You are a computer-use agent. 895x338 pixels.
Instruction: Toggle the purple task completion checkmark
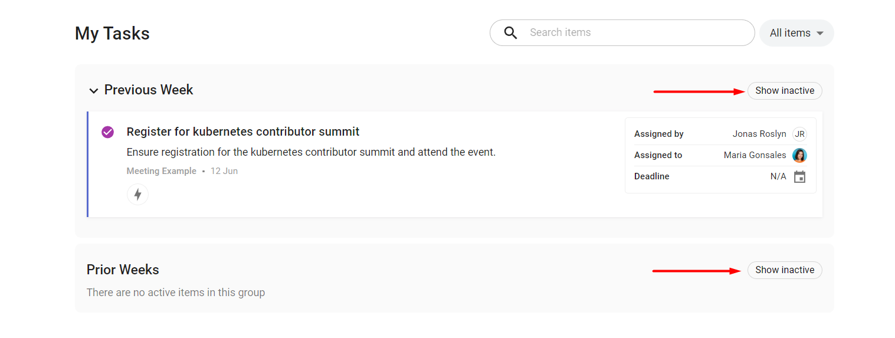pos(107,132)
